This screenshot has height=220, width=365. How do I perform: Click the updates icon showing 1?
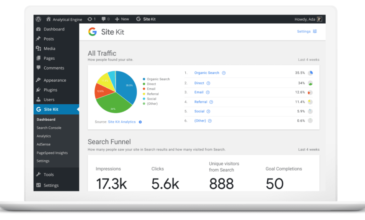[92, 19]
